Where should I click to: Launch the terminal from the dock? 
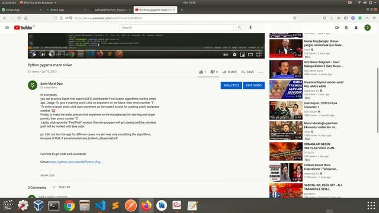[54, 206]
